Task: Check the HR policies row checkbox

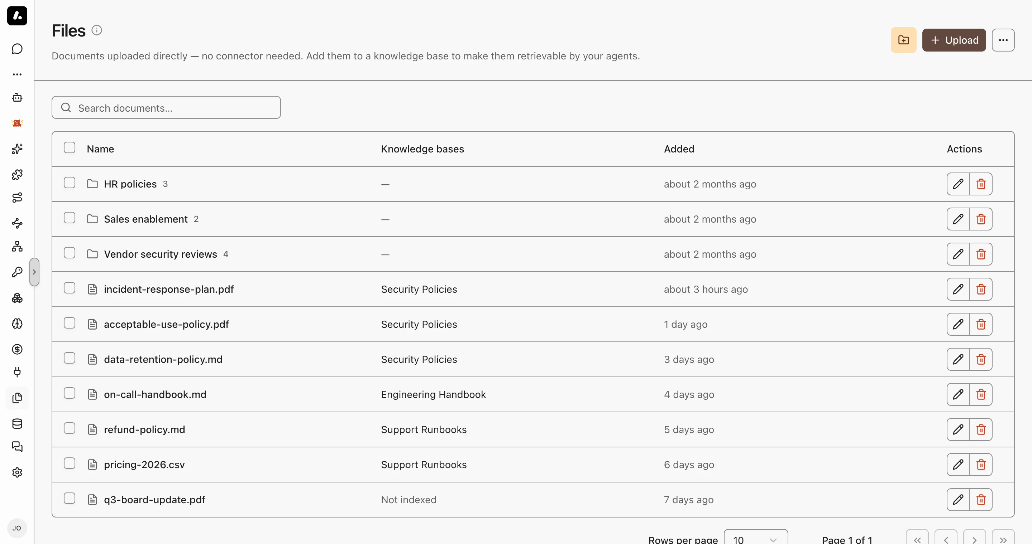Action: tap(69, 183)
